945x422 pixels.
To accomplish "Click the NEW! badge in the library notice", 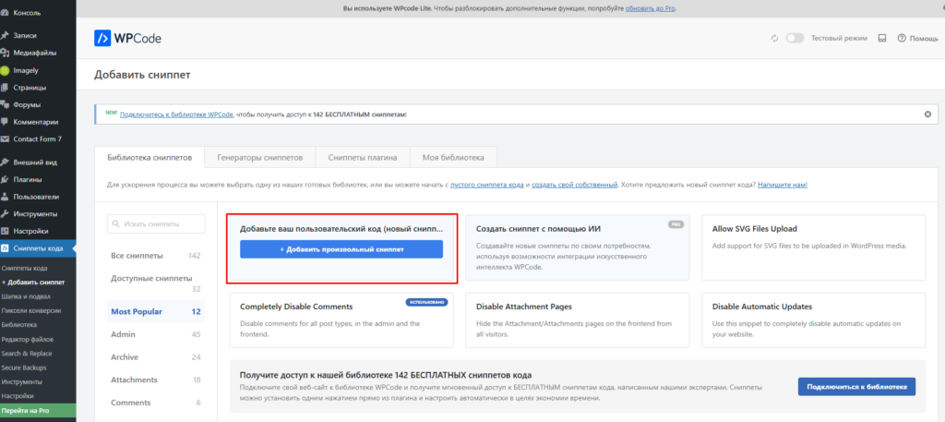I will 112,112.
